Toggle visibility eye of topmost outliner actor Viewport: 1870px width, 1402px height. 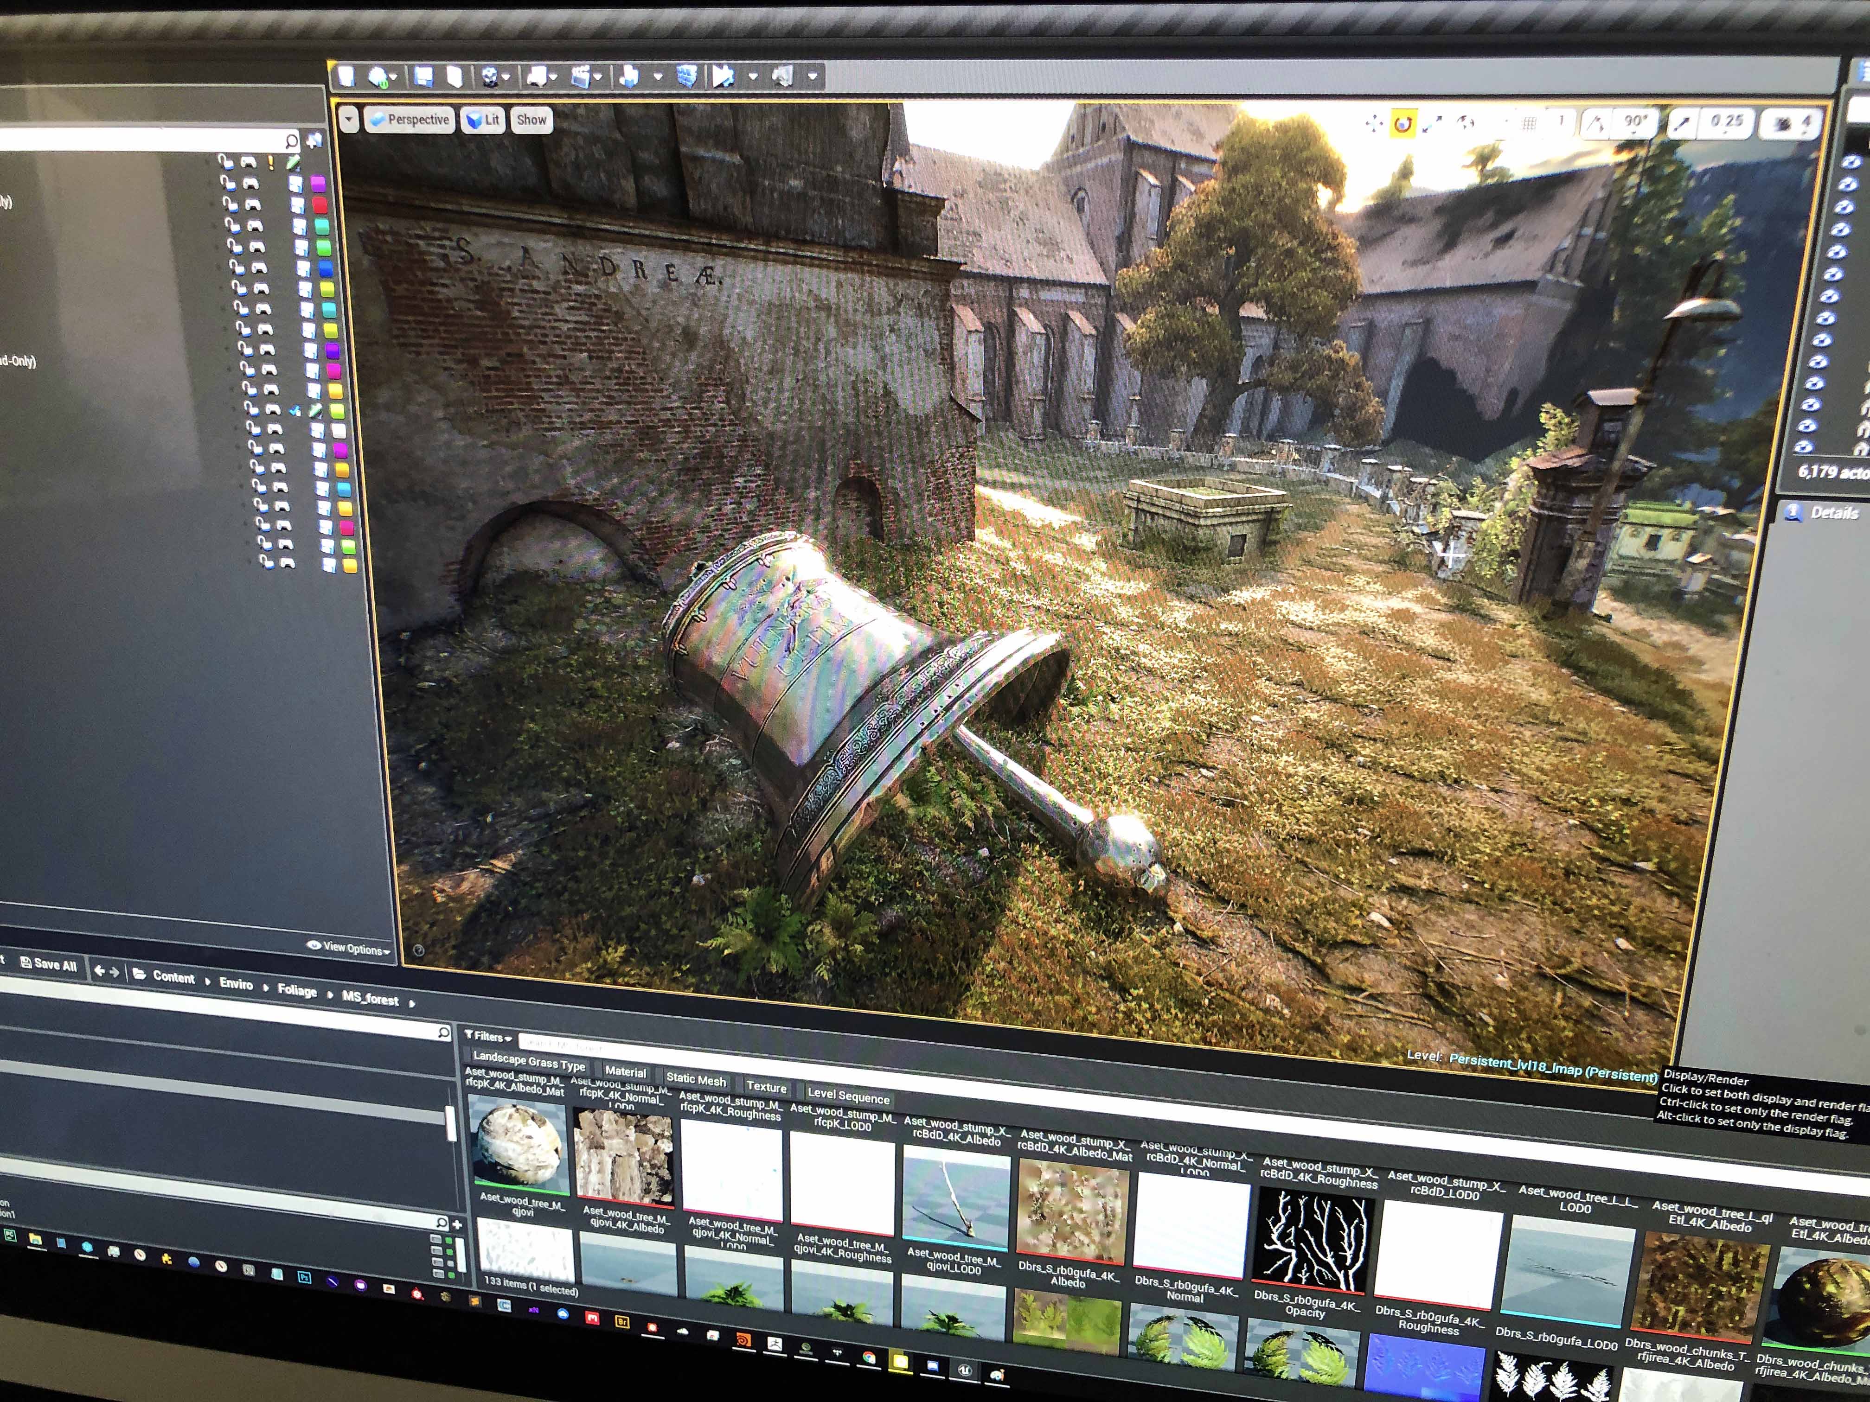pyautogui.click(x=1851, y=161)
